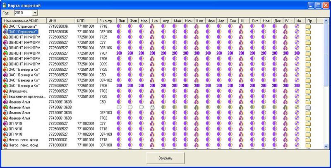Click ИНН cell 7718030036 in Страховка 7718 row

(x=58, y=26)
